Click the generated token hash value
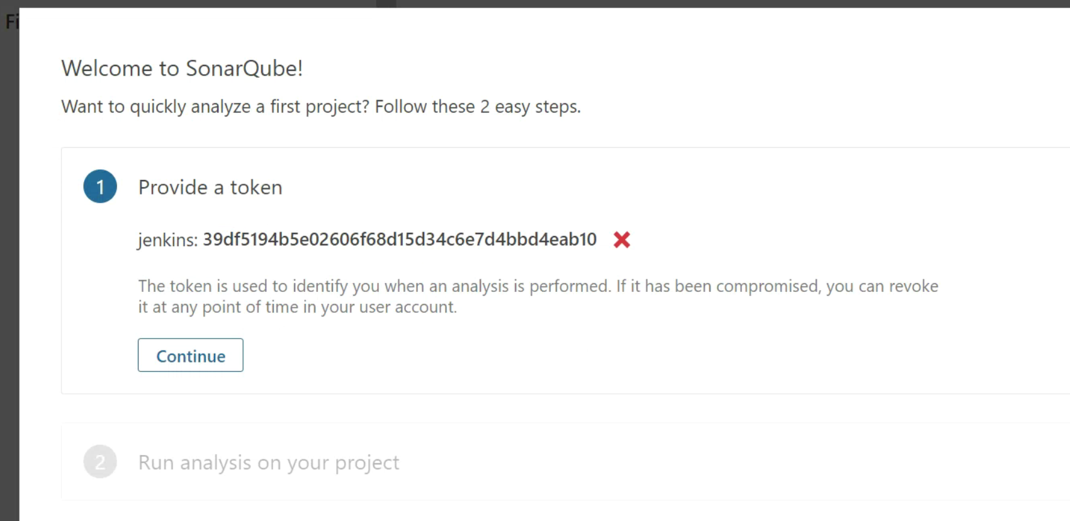This screenshot has height=521, width=1070. point(399,240)
